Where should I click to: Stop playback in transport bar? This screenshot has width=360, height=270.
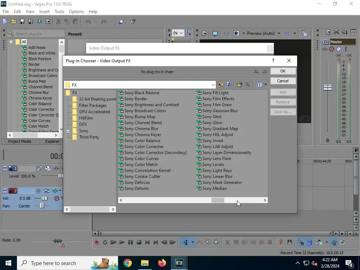[x=139, y=242]
